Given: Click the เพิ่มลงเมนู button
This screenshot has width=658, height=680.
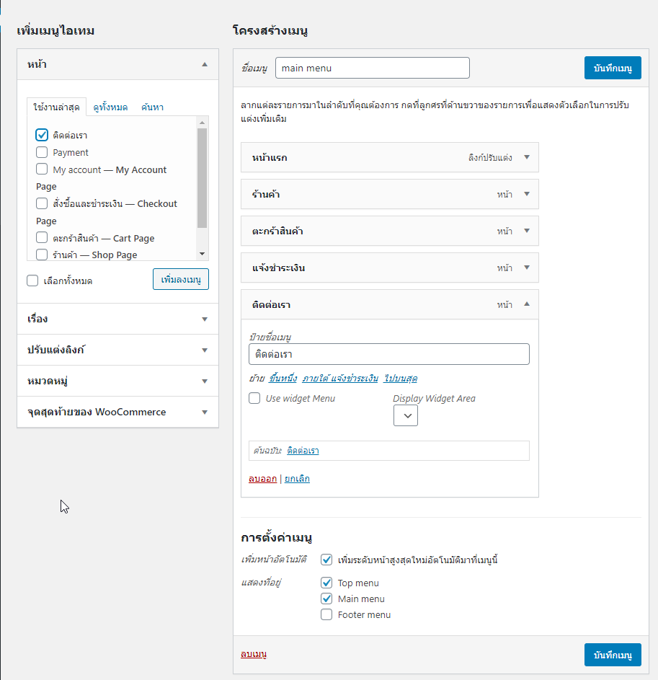Looking at the screenshot, I should (x=181, y=279).
